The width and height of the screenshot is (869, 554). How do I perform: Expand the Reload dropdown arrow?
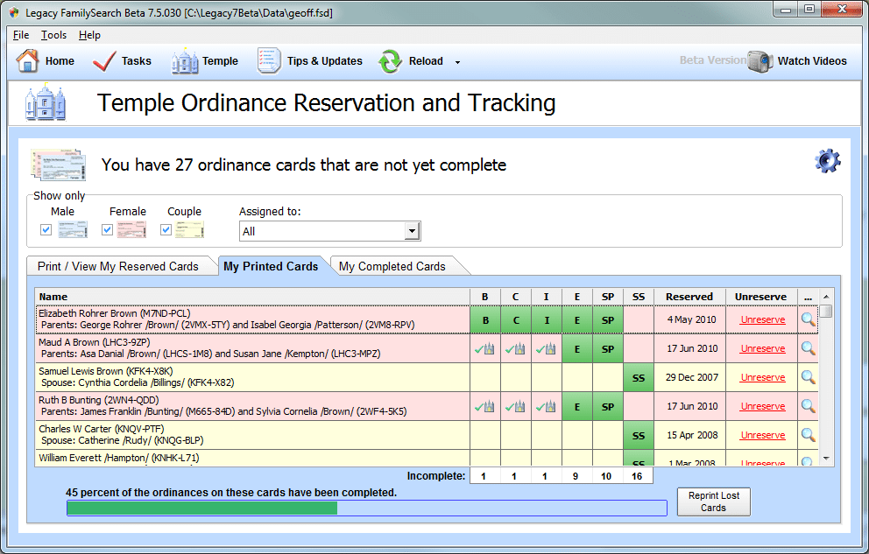[x=458, y=62]
